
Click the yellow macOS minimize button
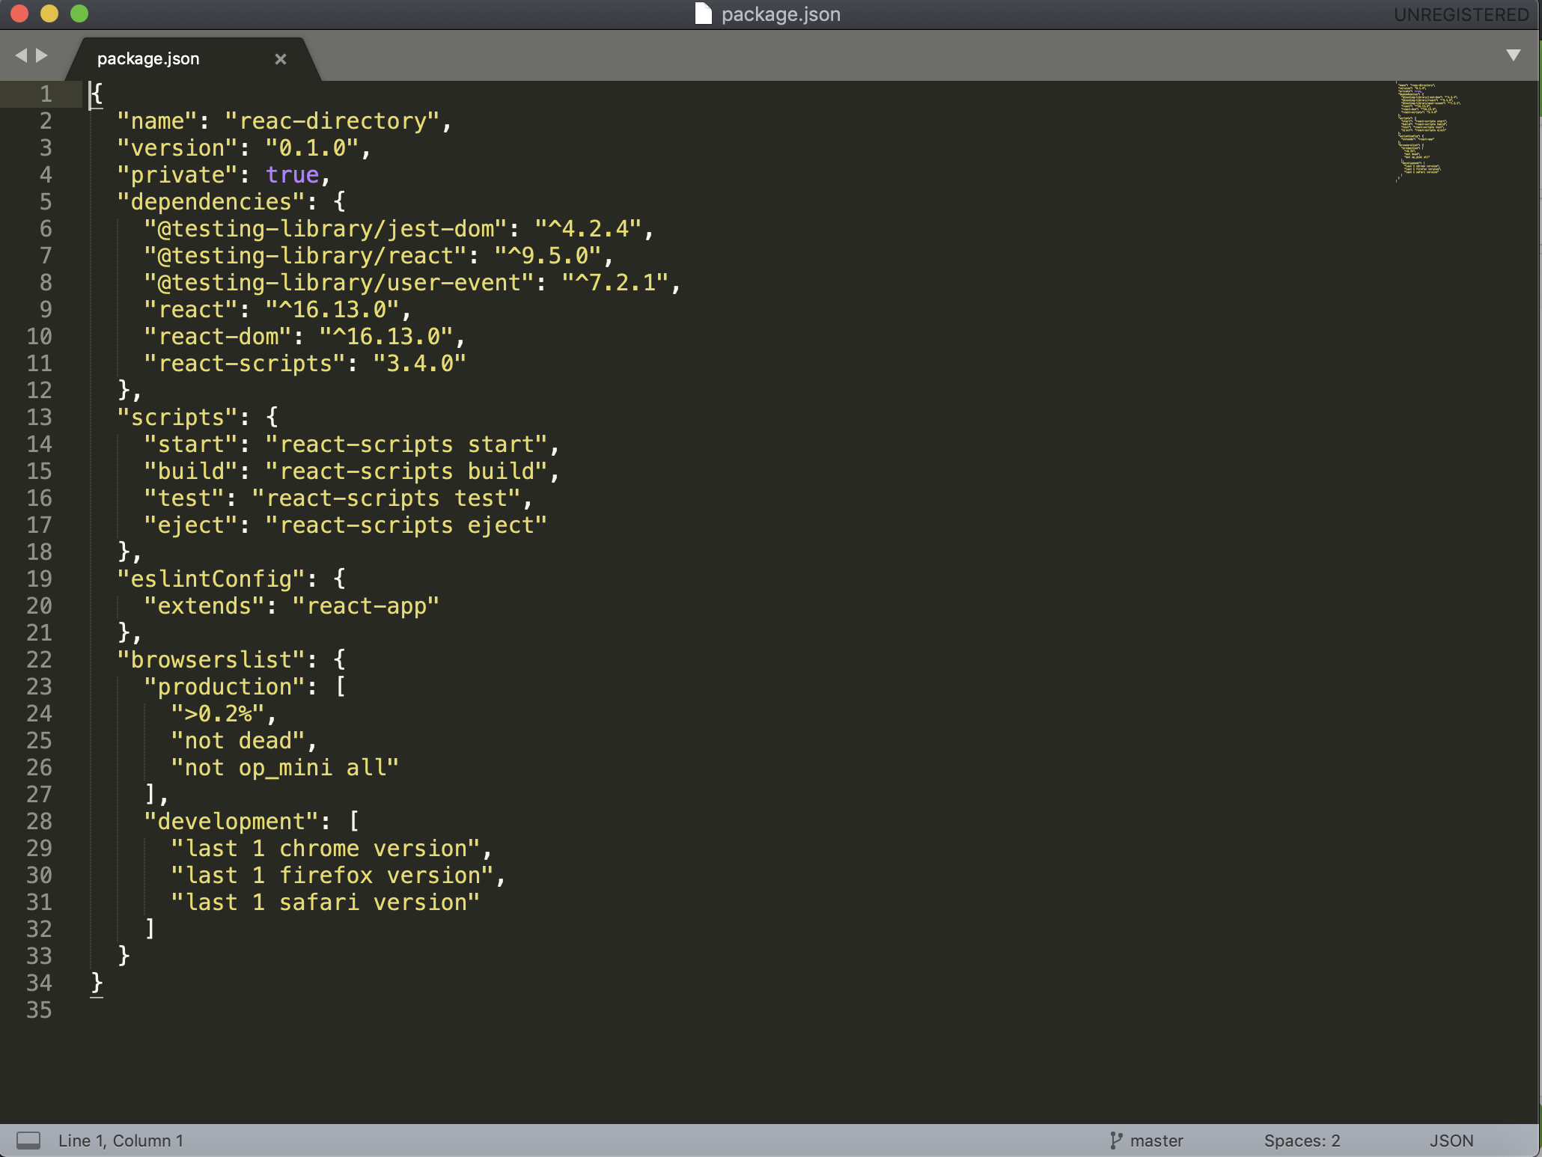click(x=49, y=13)
